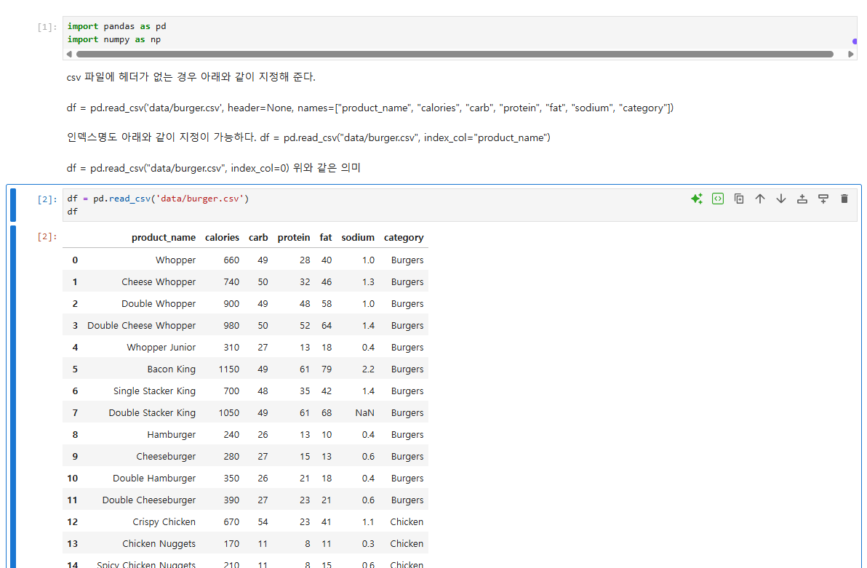
Task: Click markdown line with index_col=0
Action: coord(213,167)
